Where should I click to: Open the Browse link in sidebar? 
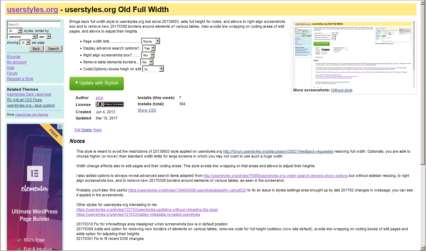(14, 56)
